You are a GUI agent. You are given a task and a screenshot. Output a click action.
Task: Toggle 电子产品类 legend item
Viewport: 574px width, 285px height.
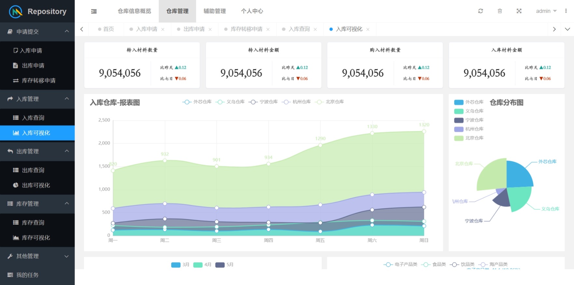click(400, 264)
